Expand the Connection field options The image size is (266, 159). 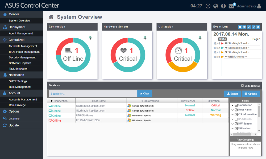tap(232, 105)
